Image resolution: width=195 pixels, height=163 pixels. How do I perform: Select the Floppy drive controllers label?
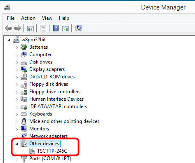pos(55,92)
